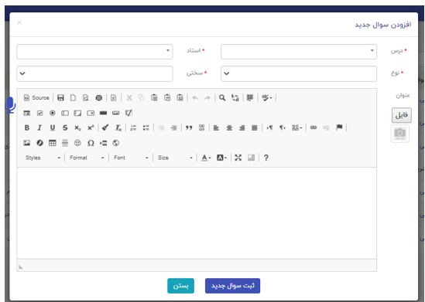This screenshot has height=302, width=425.
Task: Click the Create Div Container icon
Action: (x=201, y=127)
